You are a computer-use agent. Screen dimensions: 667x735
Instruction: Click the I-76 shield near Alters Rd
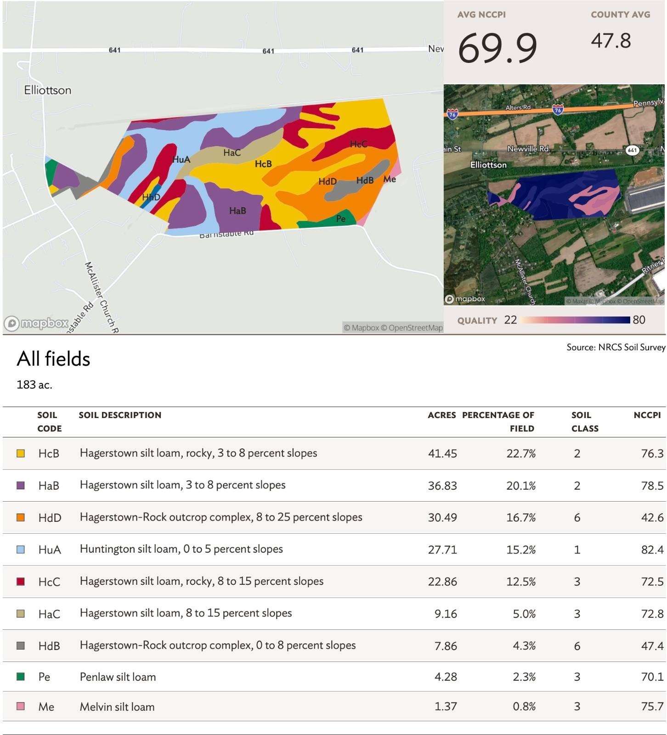tap(558, 110)
